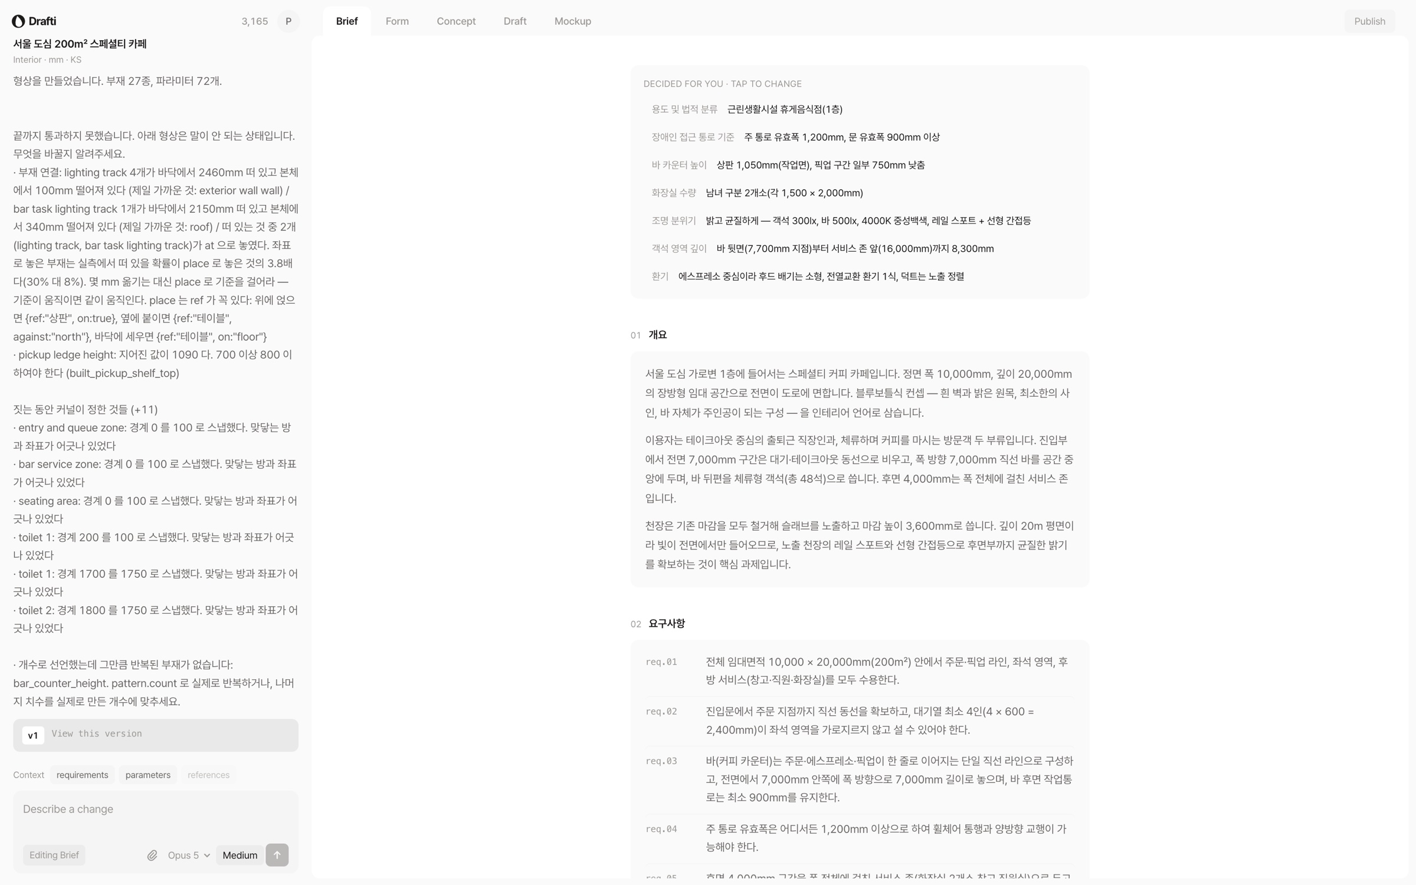Viewport: 1416px width, 885px height.
Task: Select the req.04 requirement row
Action: [860, 838]
